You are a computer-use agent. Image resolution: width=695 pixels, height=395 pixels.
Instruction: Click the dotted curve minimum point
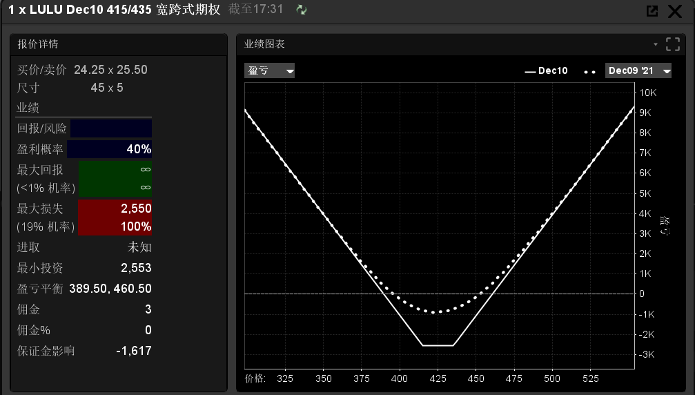pos(434,313)
